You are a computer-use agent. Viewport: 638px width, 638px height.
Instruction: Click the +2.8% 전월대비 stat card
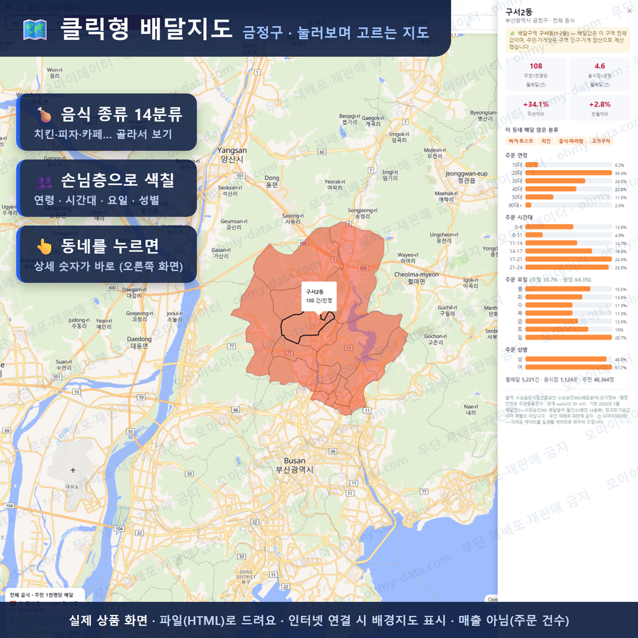tap(599, 108)
